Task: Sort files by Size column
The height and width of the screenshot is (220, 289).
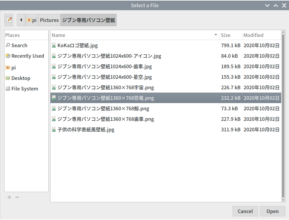Action: tap(226, 35)
